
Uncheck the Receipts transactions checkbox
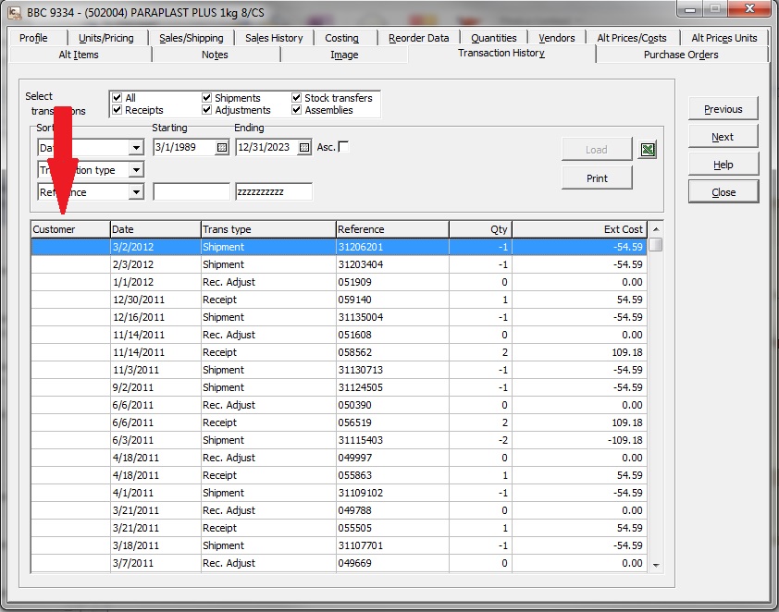pos(117,110)
